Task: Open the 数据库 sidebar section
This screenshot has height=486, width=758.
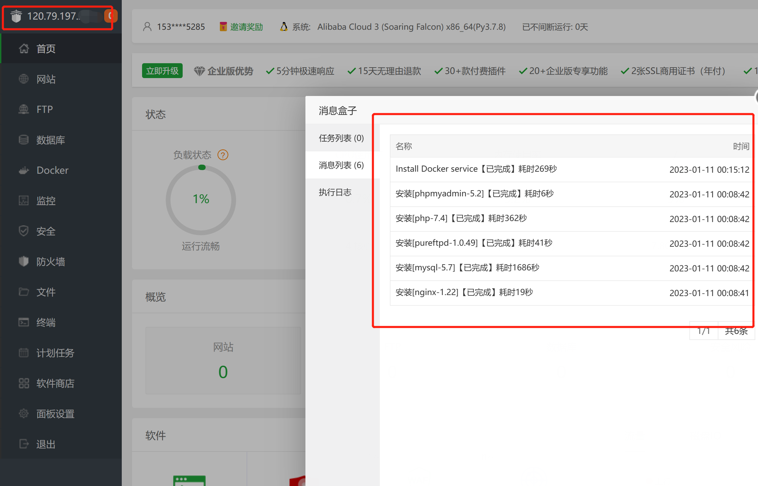Action: pos(61,140)
